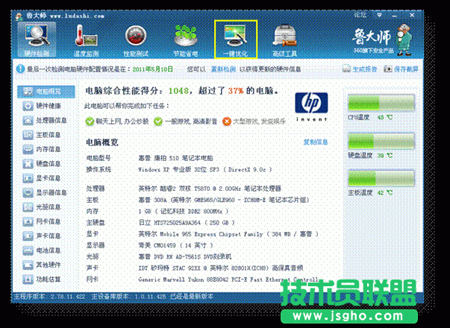The width and height of the screenshot is (450, 328).
Task: Click the CPU temperature reading 48 ℃
Action: (x=384, y=117)
